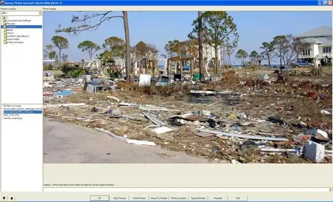This screenshot has height=202, width=333.
Task: Click the Exit button
Action: 238,198
